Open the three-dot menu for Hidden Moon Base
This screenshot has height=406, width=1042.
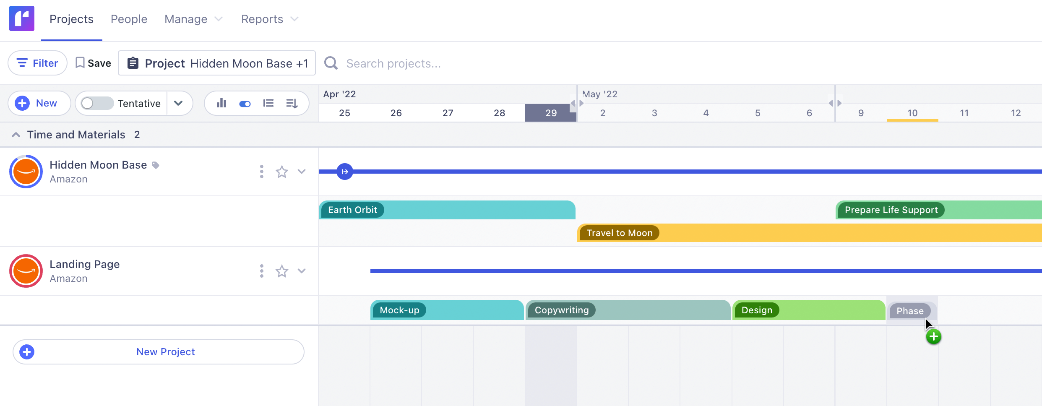(x=261, y=172)
